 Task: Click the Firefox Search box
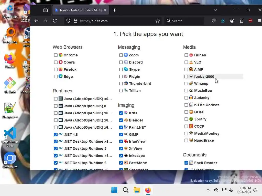[184, 21]
